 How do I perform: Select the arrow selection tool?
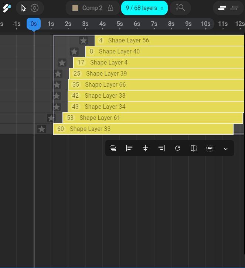point(24,8)
